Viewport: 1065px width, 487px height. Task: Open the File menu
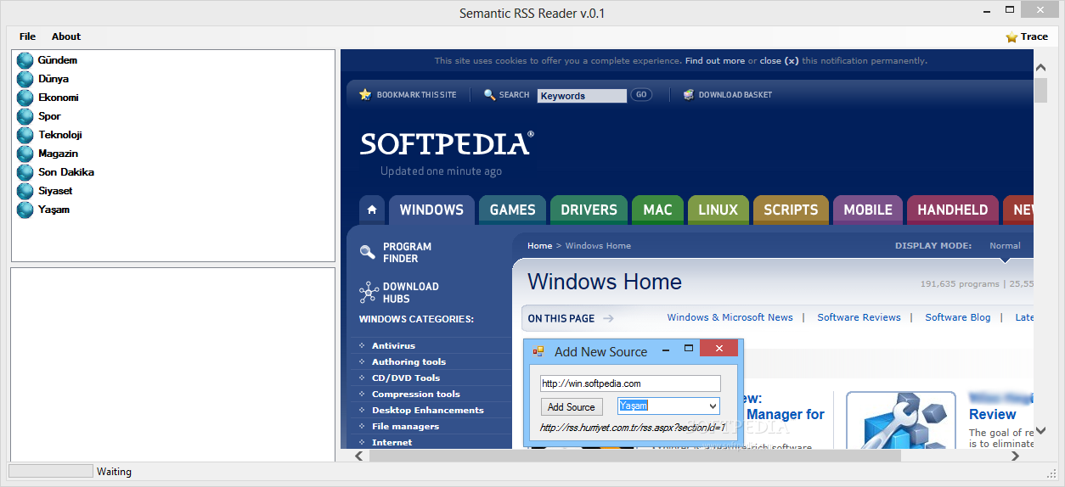coord(27,36)
